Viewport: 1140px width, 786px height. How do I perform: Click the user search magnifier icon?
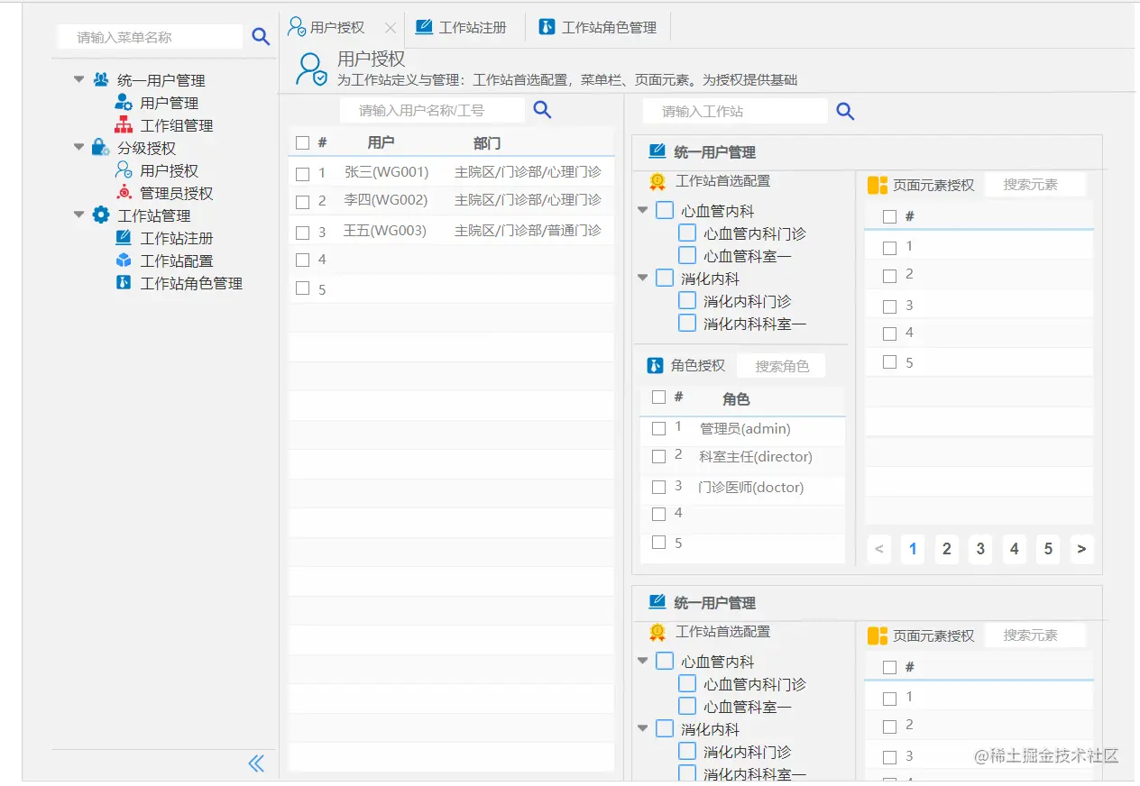(x=542, y=110)
